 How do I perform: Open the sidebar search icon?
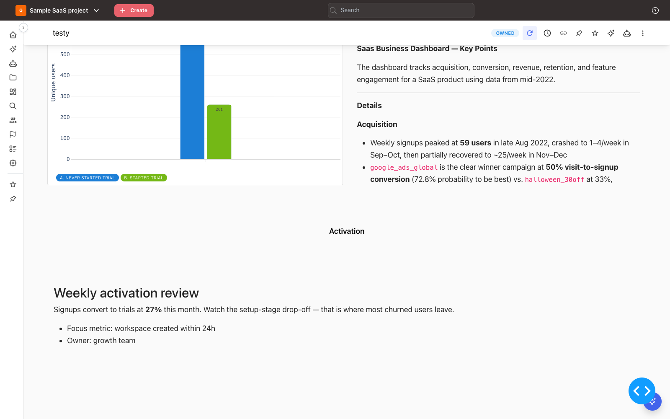[x=13, y=106]
